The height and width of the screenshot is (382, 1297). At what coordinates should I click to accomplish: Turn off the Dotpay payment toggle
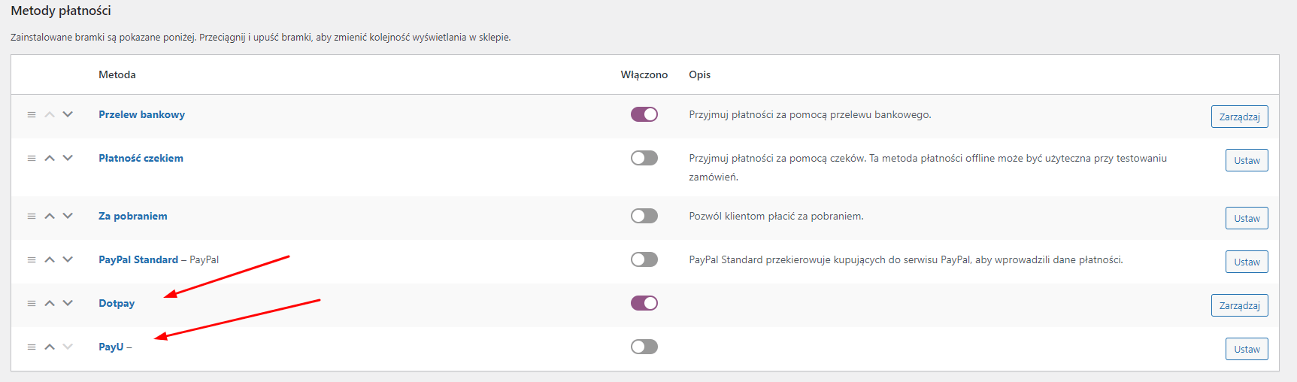coord(644,303)
